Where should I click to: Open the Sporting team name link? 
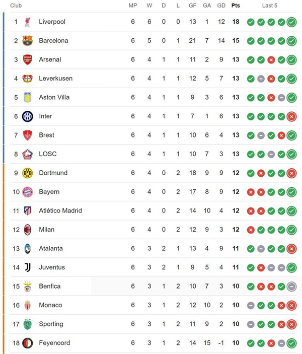tap(51, 324)
